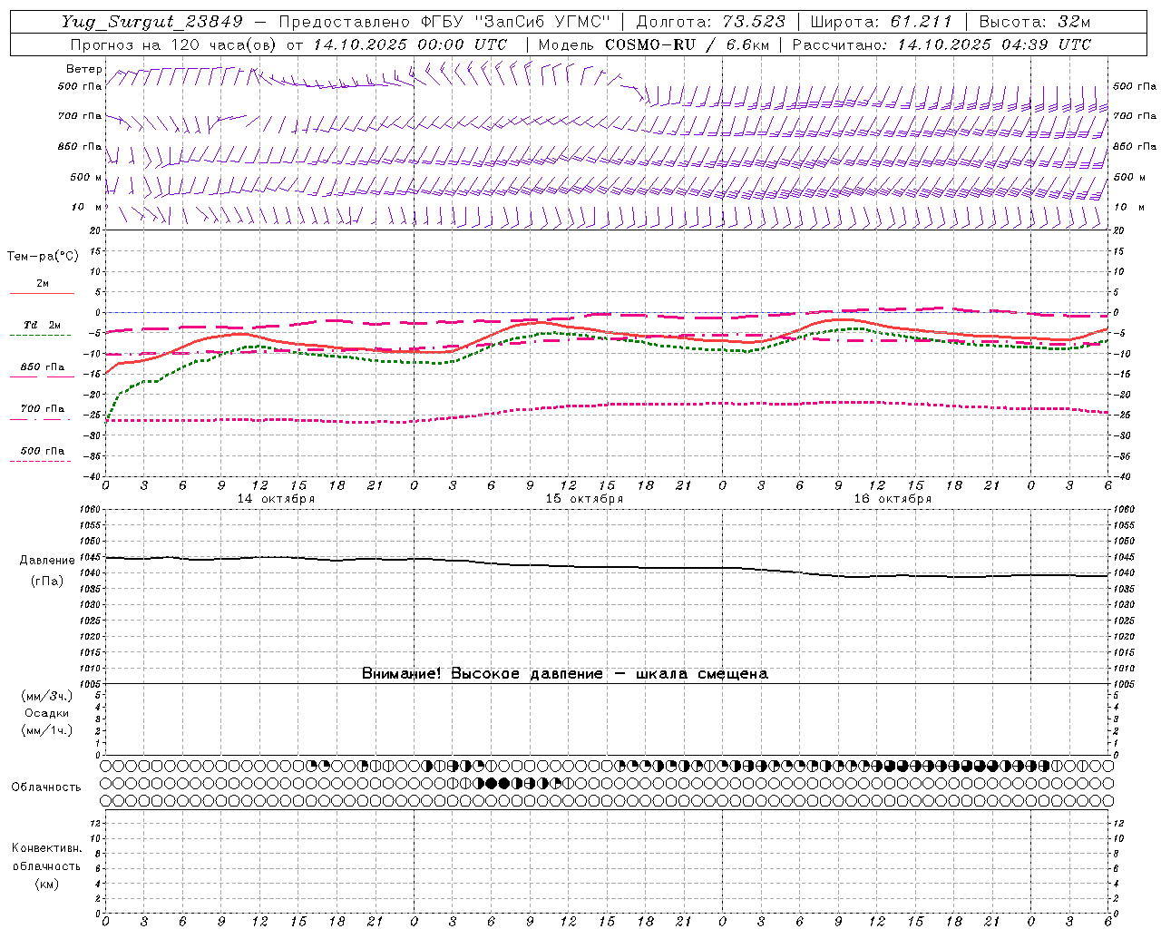The width and height of the screenshot is (1161, 929).
Task: Click the black pressure curve in the Давление chart
Action: click(606, 568)
